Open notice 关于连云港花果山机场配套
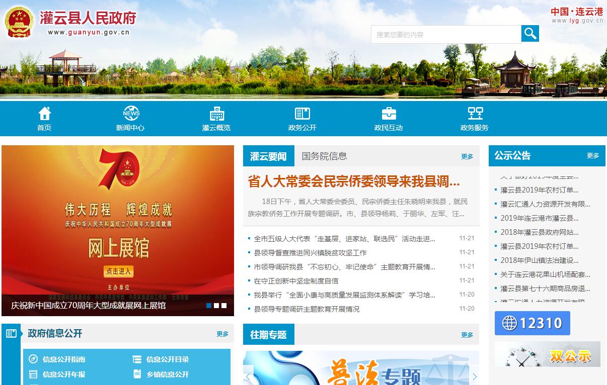Viewport: 607px width, 385px height. (x=545, y=274)
